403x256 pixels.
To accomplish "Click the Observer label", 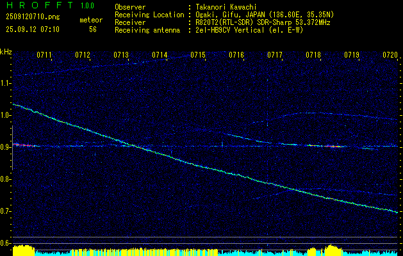I will 130,7.
